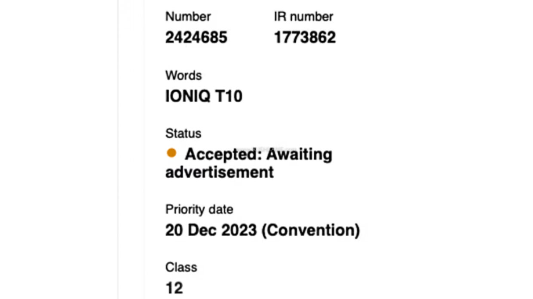Click the "Priority date" field label

199,209
